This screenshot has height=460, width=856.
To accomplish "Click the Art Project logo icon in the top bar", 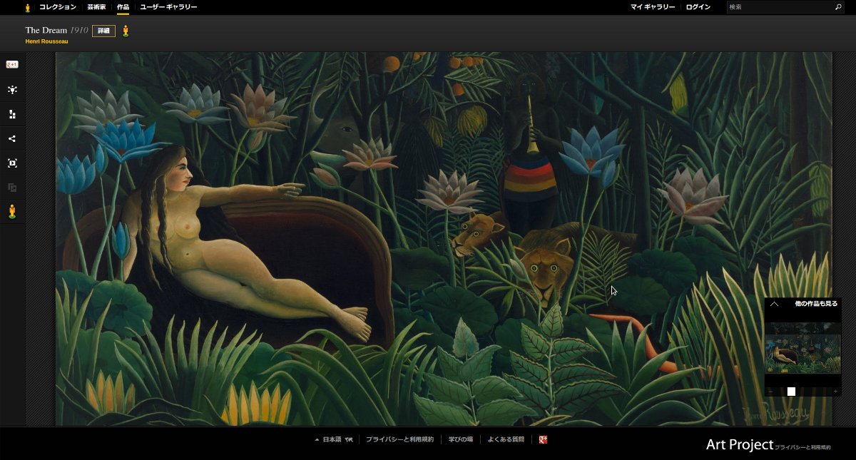I will [28, 7].
